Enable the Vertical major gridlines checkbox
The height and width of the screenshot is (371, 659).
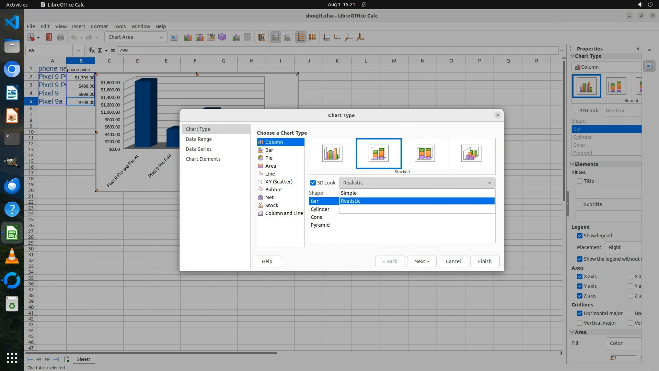coord(580,323)
